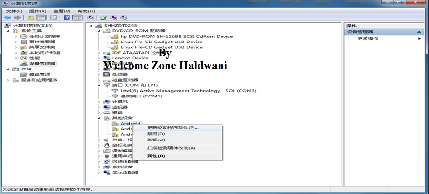This screenshot has width=429, height=194.
Task: Expand the 任务计划程序 node arrow
Action: click(16, 36)
